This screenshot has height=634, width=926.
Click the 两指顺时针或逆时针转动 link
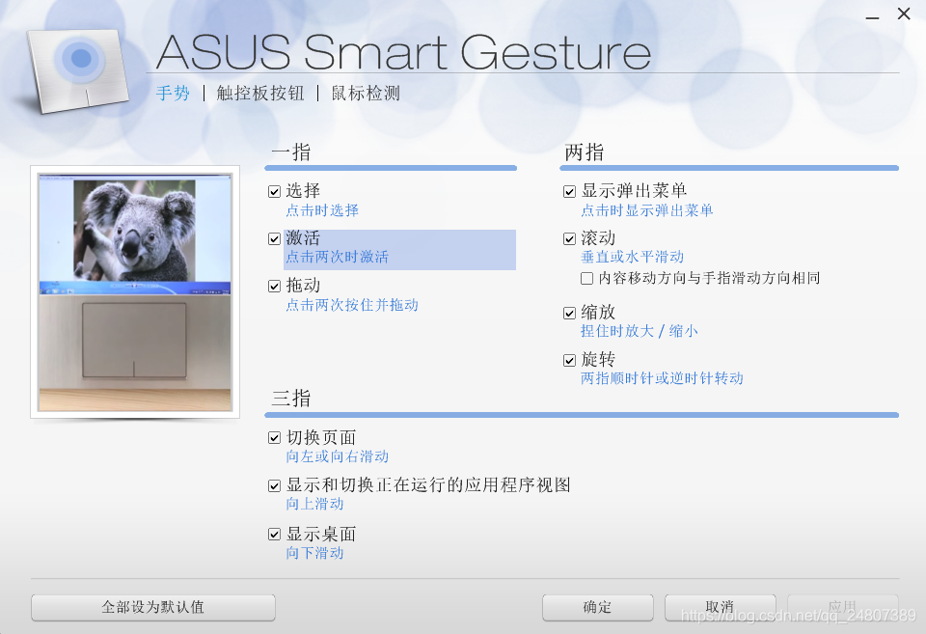tap(662, 378)
